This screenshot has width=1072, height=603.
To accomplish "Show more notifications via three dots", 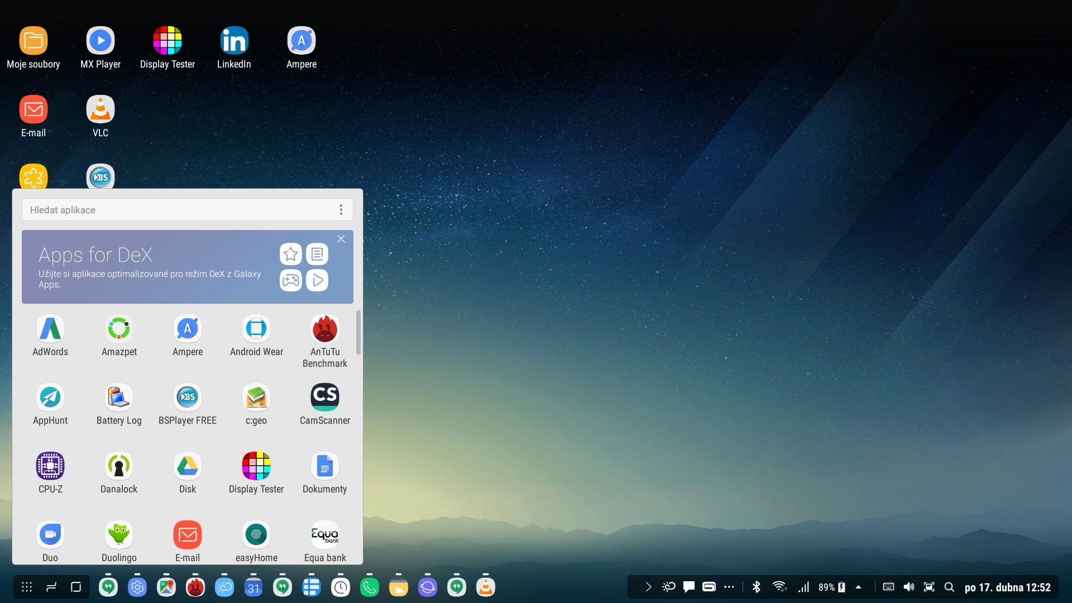I will [729, 587].
